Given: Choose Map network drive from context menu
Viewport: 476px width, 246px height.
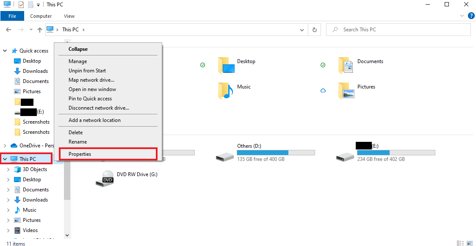Looking at the screenshot, I should click(91, 80).
